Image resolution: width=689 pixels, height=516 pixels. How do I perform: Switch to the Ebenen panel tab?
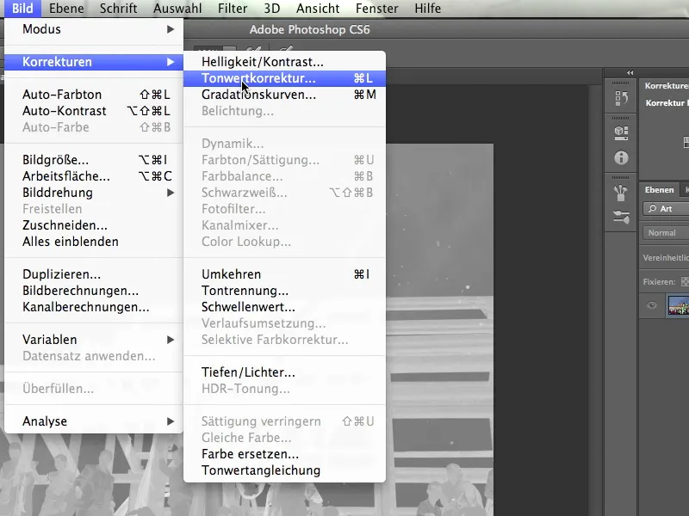(659, 190)
